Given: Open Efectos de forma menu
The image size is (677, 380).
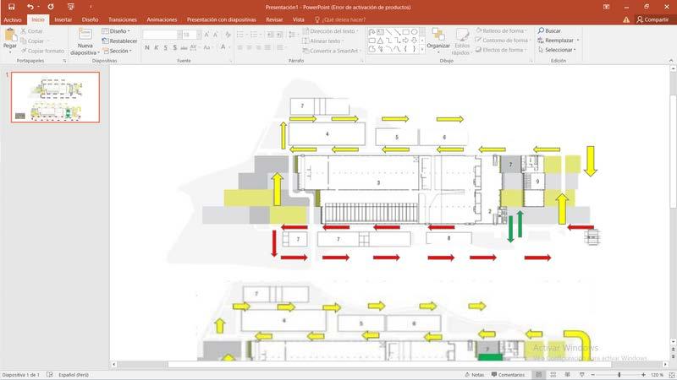Looking at the screenshot, I should pos(501,50).
